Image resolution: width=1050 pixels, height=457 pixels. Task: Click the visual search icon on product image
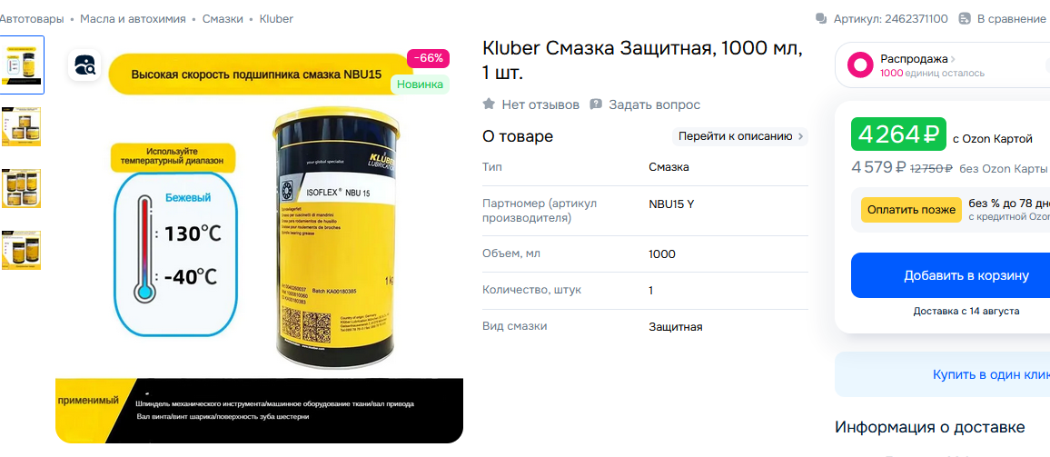pyautogui.click(x=85, y=65)
